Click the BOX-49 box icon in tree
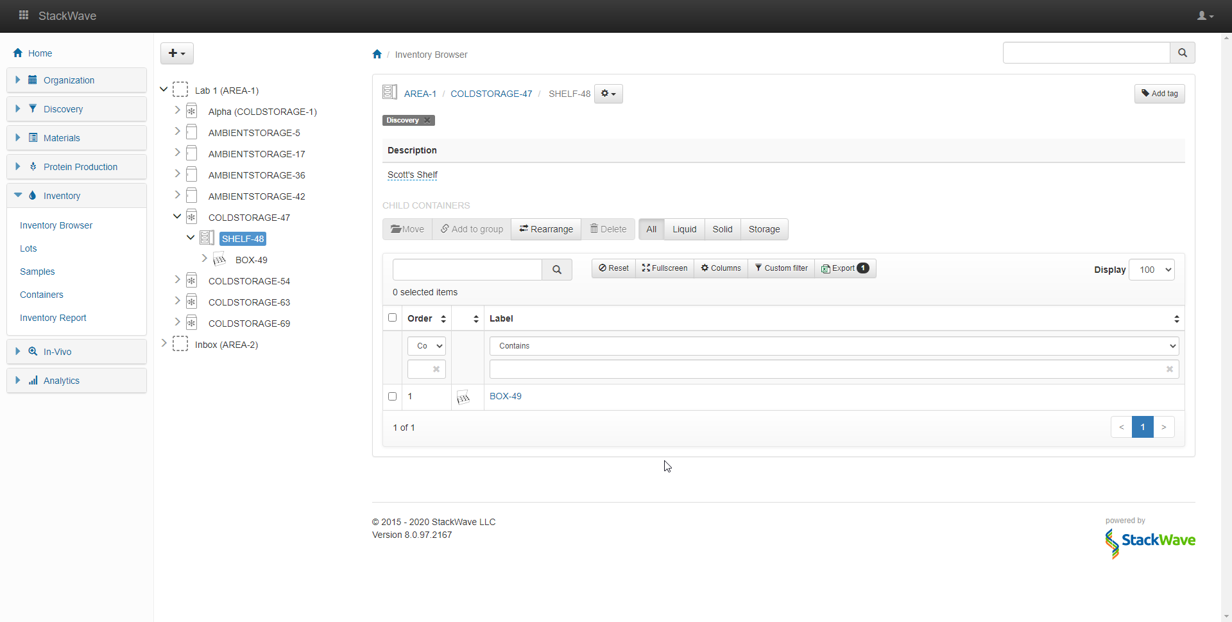The width and height of the screenshot is (1232, 622). (x=219, y=259)
